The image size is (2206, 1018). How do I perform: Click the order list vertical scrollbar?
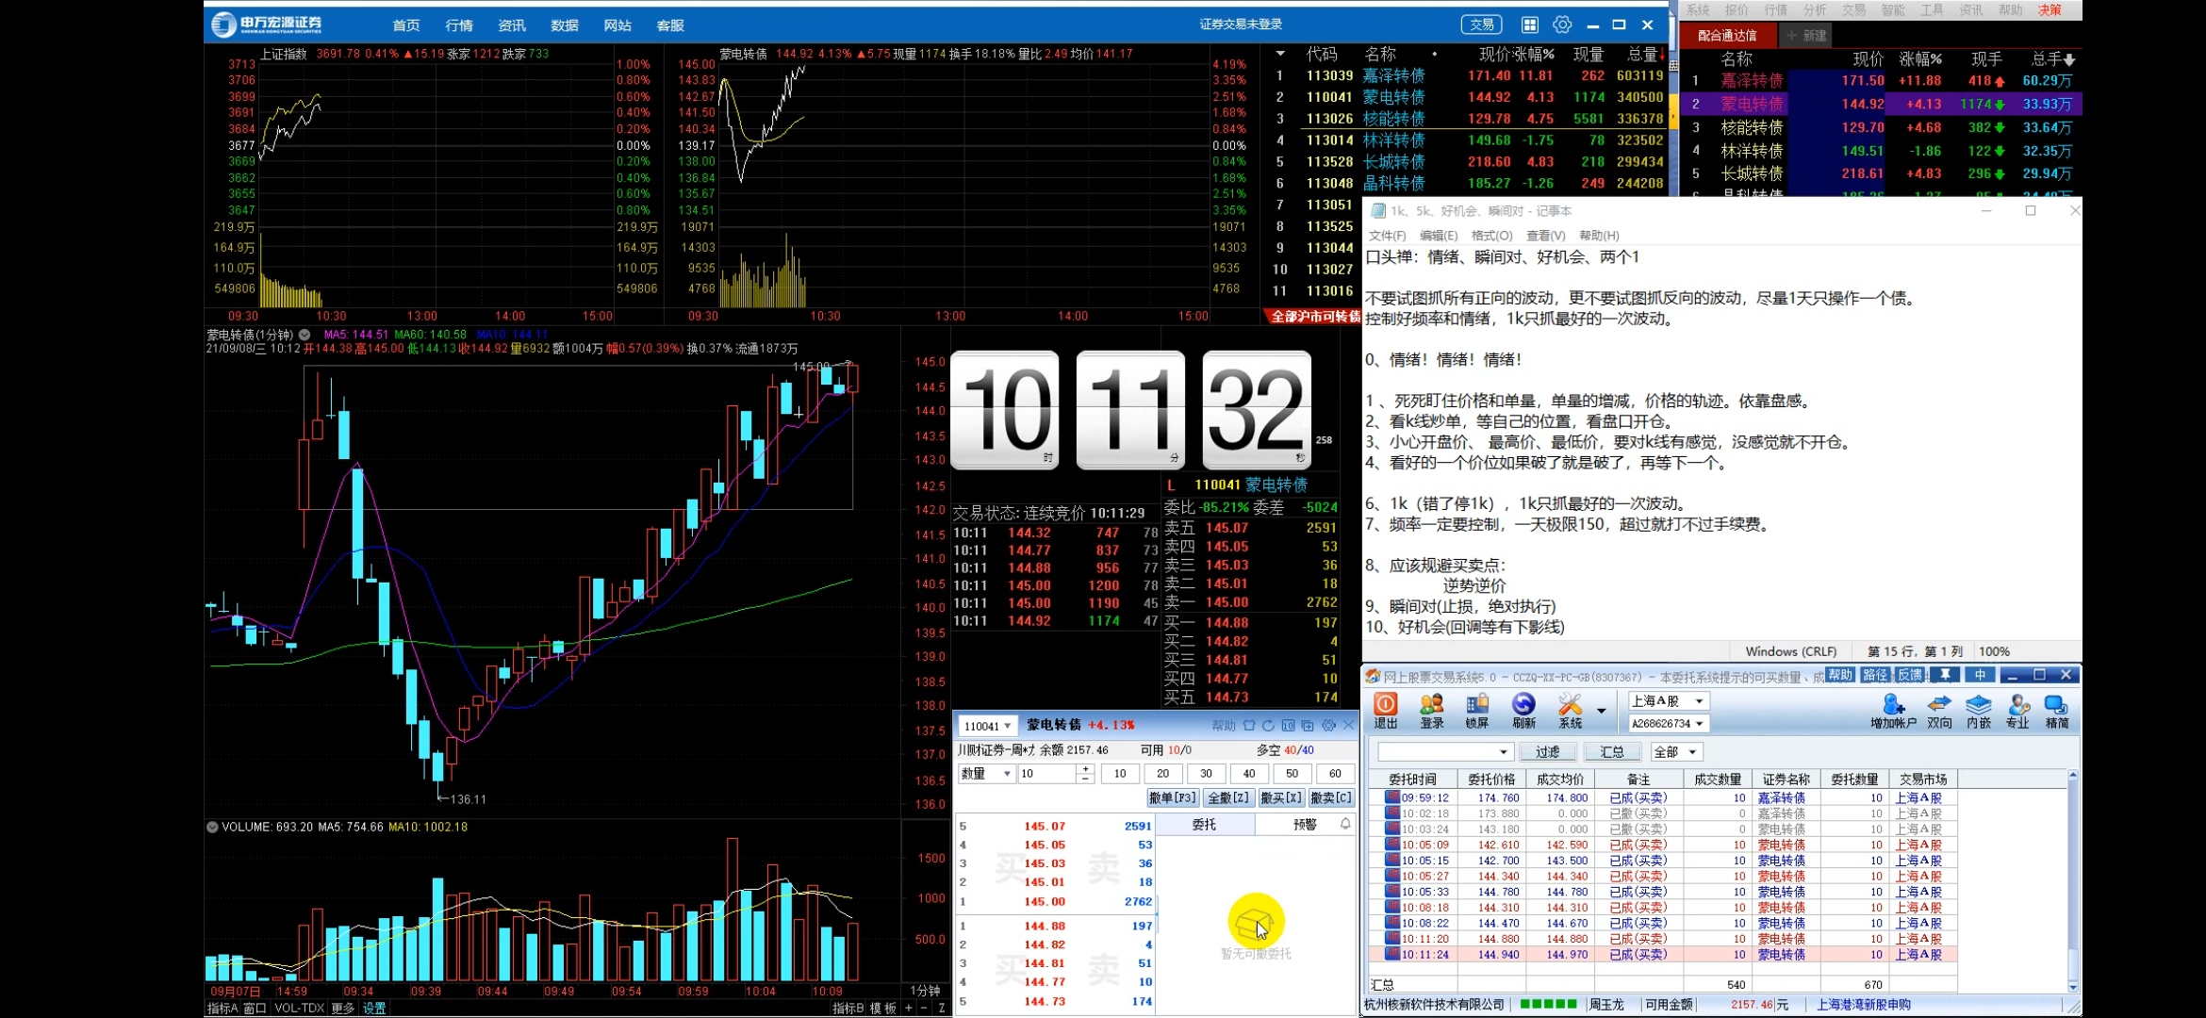[x=2072, y=880]
